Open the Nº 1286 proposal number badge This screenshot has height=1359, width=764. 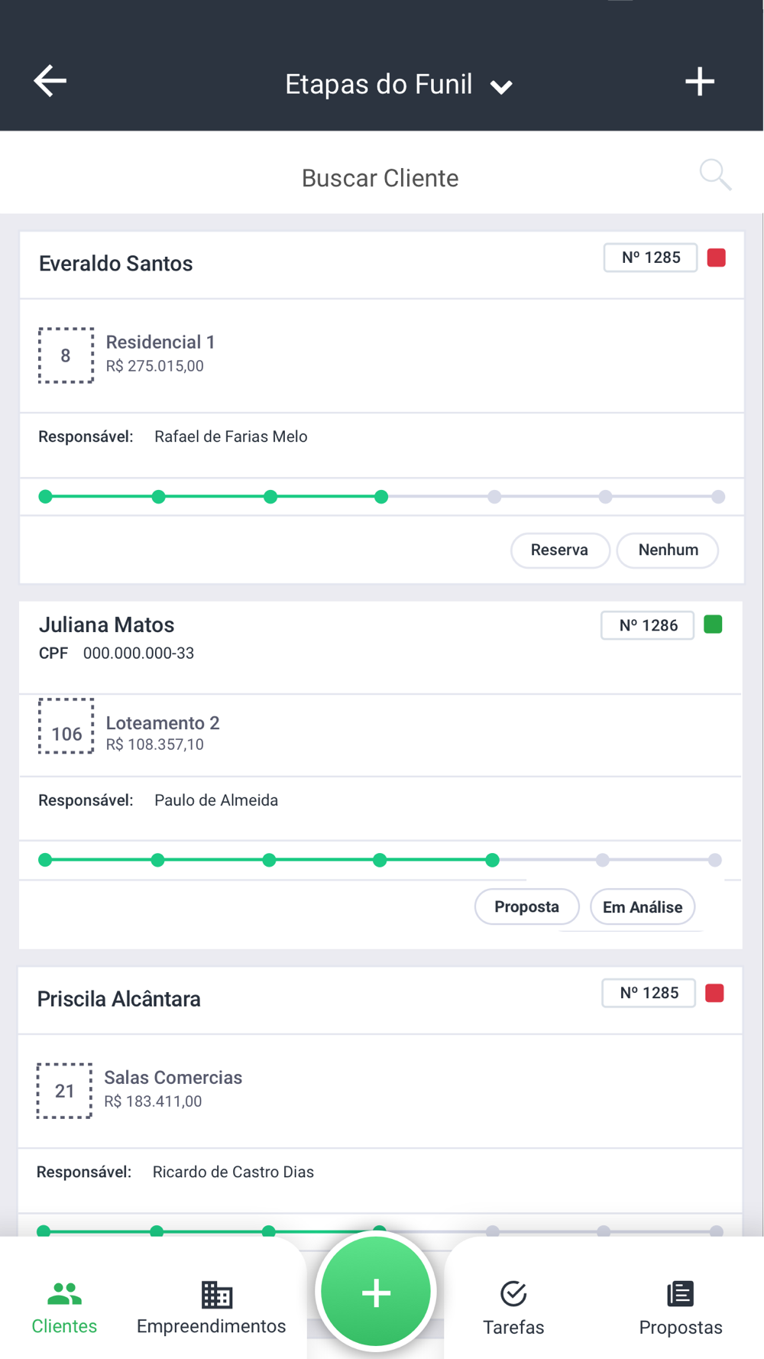pyautogui.click(x=648, y=625)
